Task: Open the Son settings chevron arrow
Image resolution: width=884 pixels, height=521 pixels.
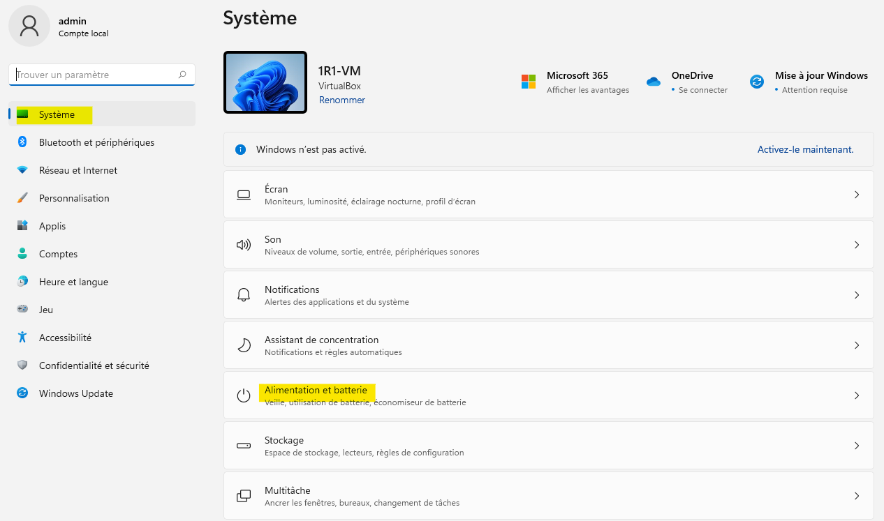Action: pos(857,246)
